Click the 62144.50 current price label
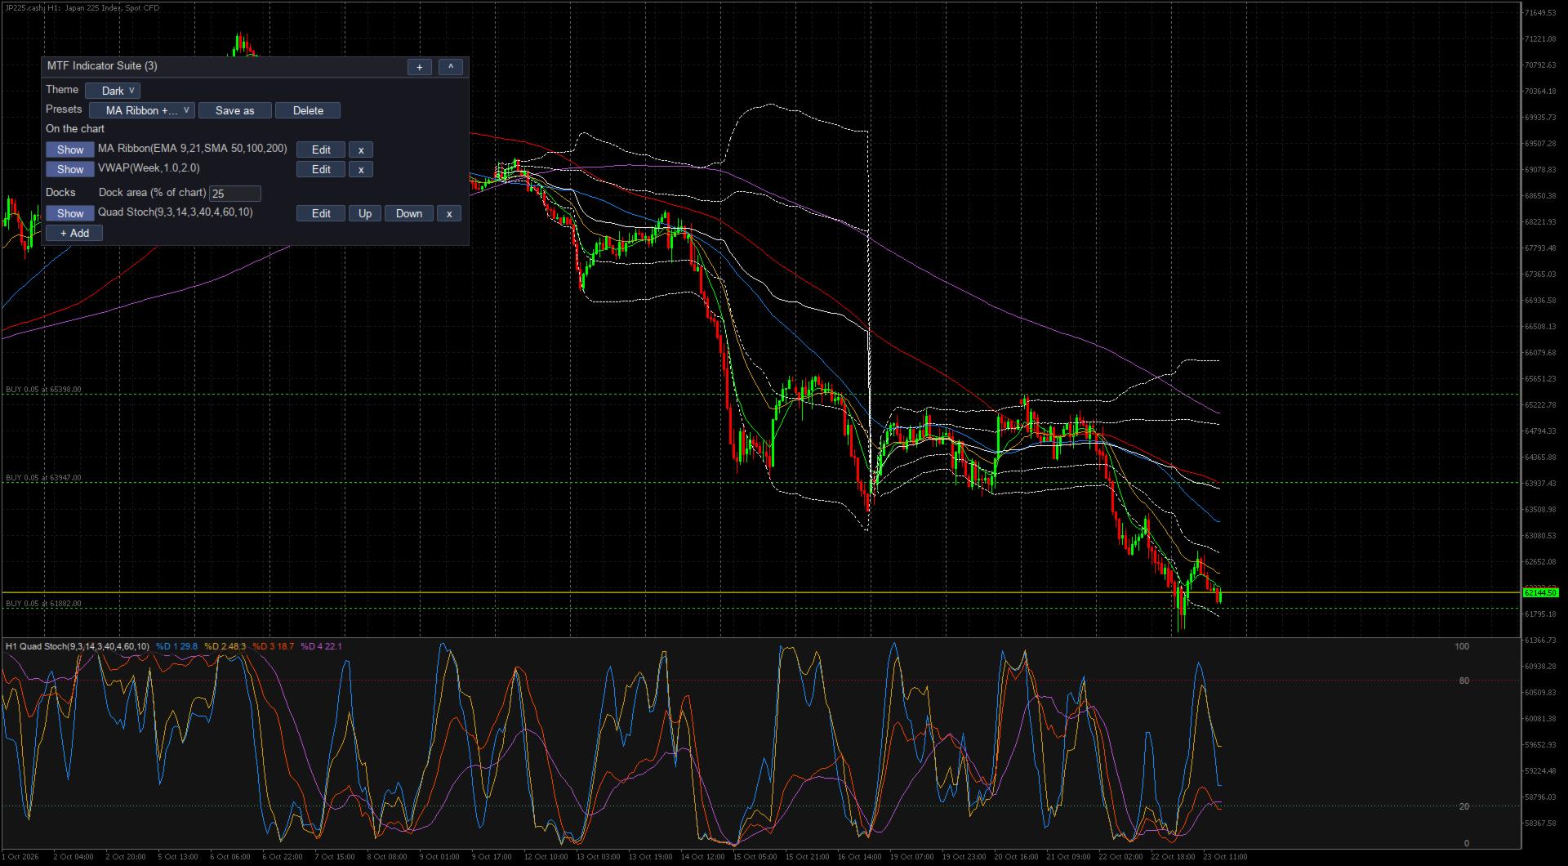This screenshot has width=1568, height=866. click(1540, 592)
